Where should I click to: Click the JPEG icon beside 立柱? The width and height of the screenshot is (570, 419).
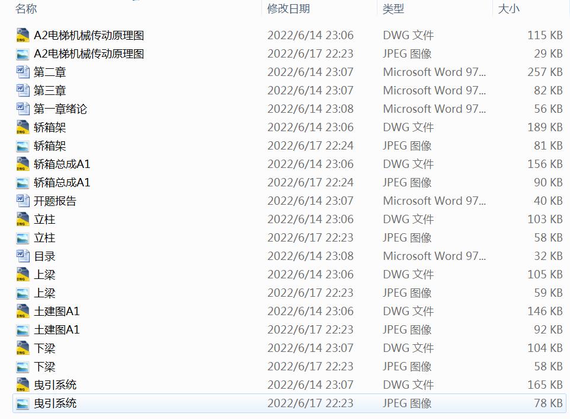pyautogui.click(x=23, y=239)
